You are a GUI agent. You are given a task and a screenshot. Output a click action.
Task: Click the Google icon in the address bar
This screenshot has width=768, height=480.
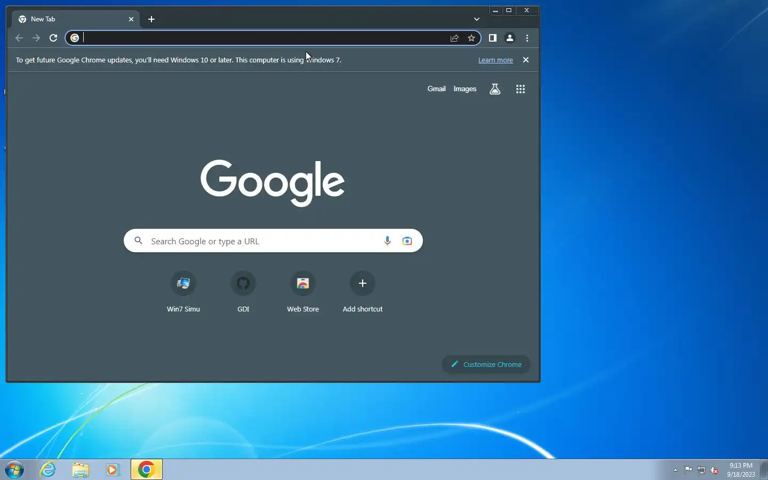[75, 38]
